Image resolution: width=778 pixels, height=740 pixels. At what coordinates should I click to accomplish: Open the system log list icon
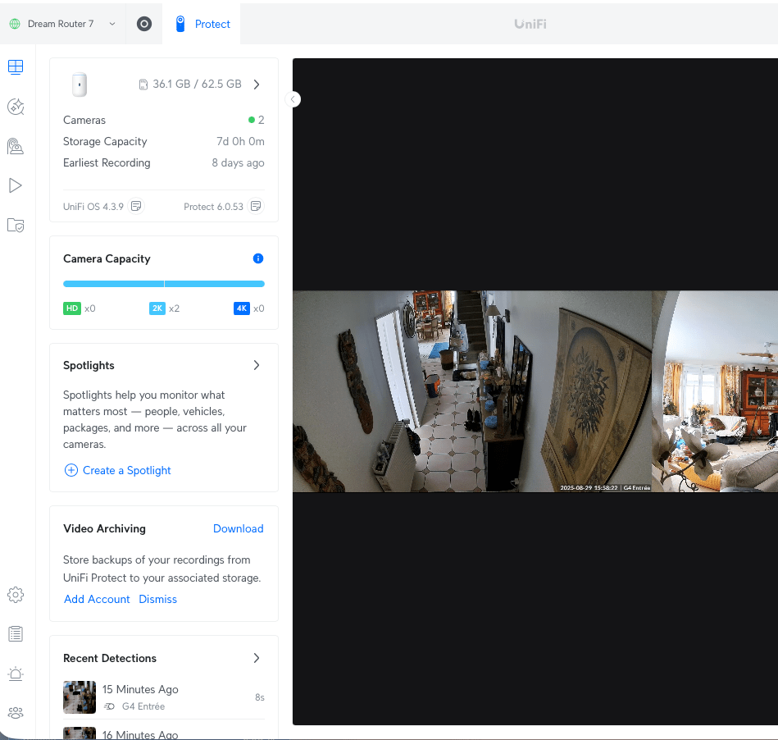tap(16, 633)
